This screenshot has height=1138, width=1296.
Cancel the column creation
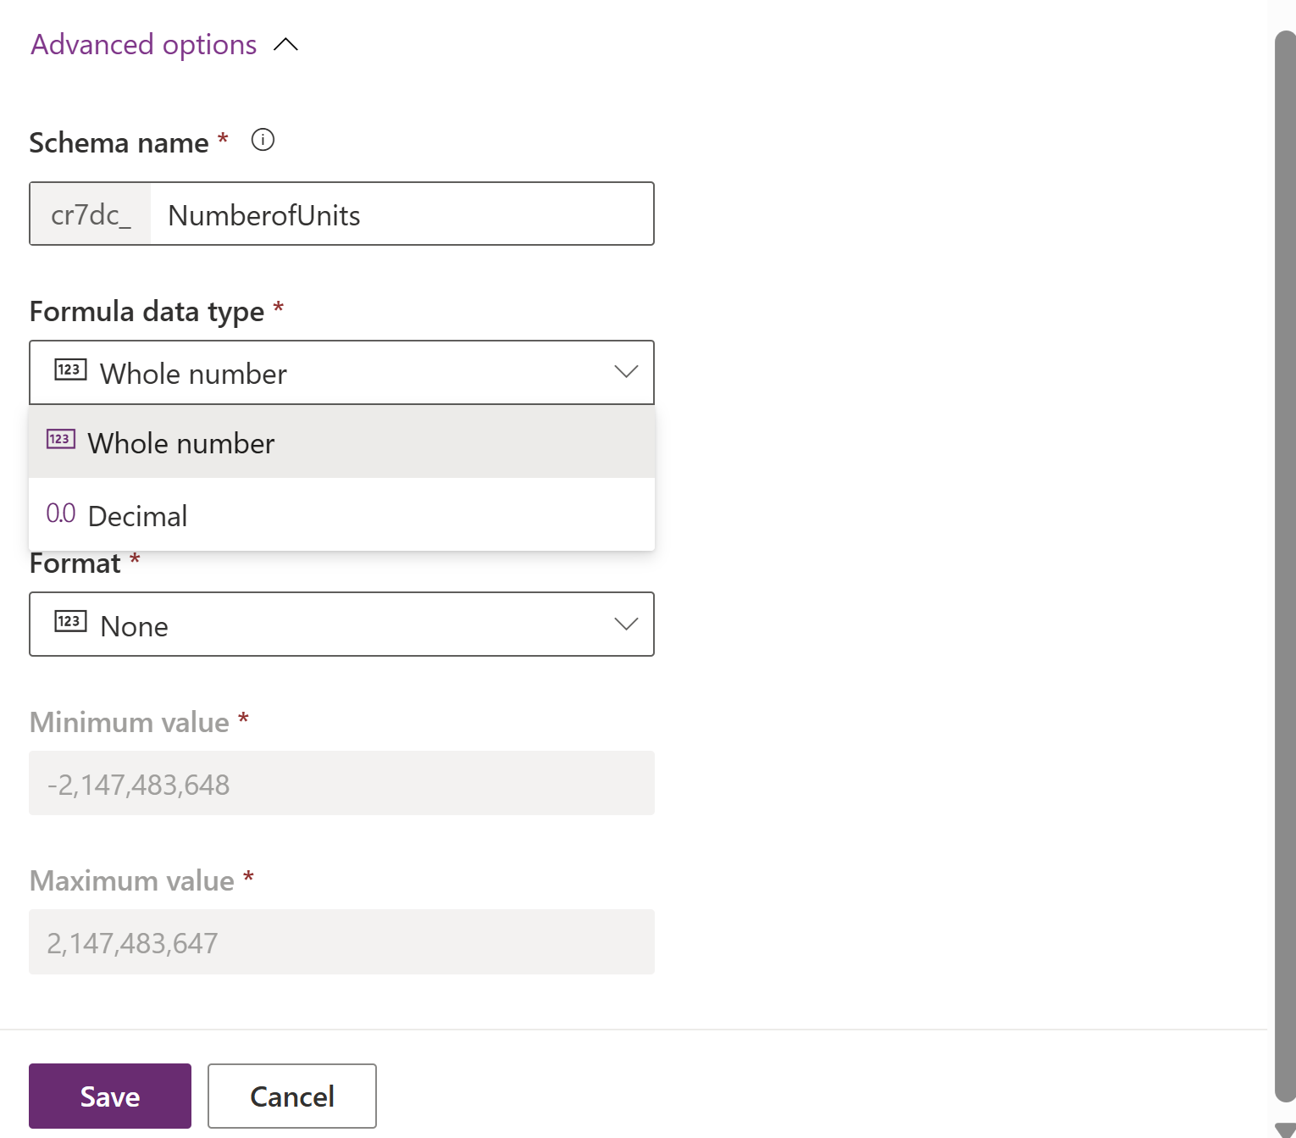click(291, 1096)
